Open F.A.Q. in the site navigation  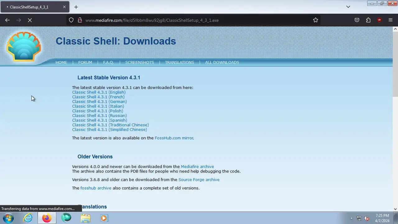tap(109, 63)
